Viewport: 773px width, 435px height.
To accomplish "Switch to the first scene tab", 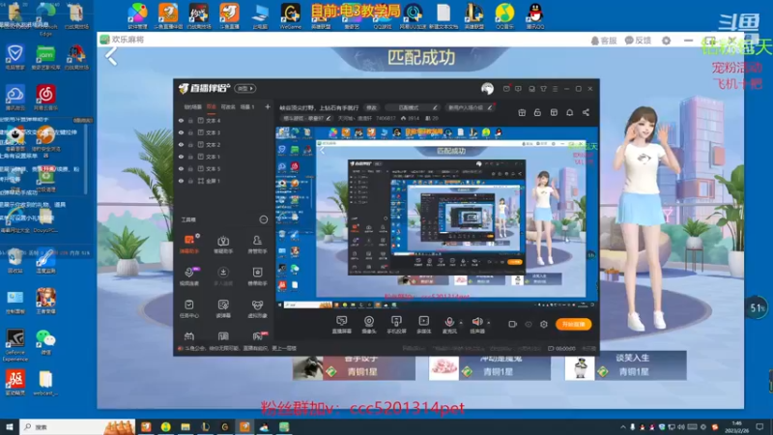I will [192, 106].
